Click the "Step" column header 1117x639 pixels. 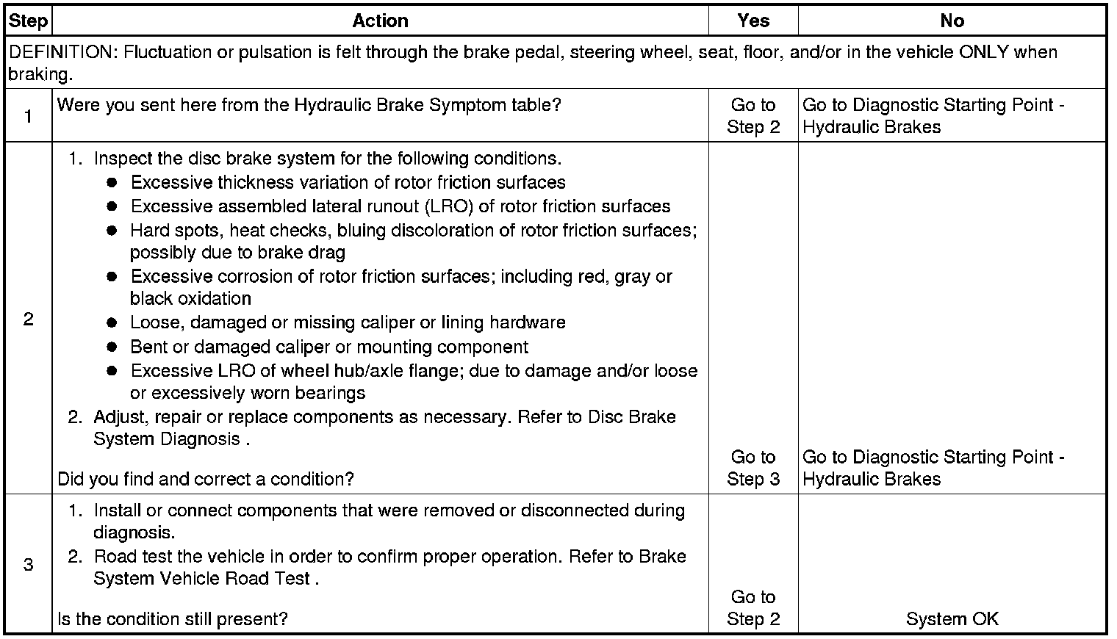pos(28,21)
